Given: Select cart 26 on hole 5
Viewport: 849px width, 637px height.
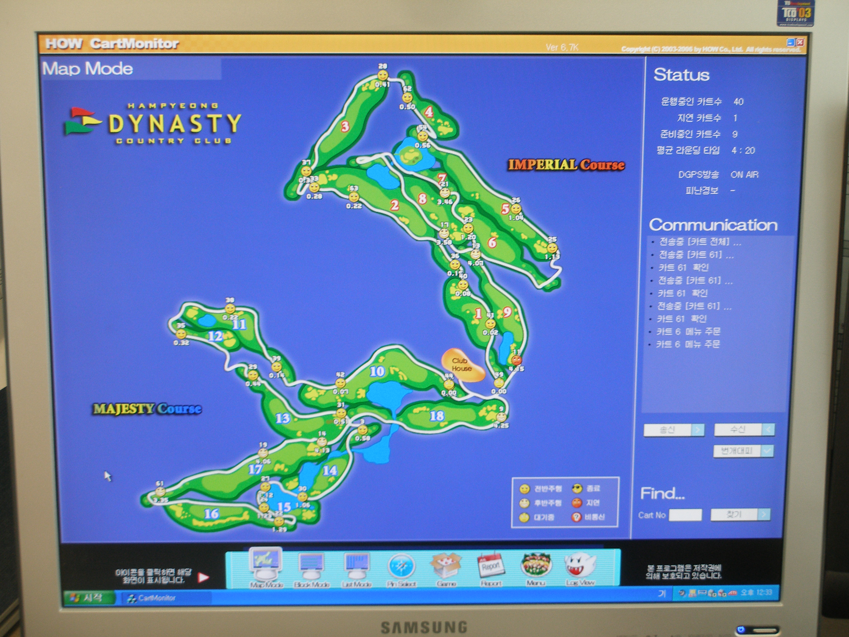Looking at the screenshot, I should pyautogui.click(x=516, y=209).
